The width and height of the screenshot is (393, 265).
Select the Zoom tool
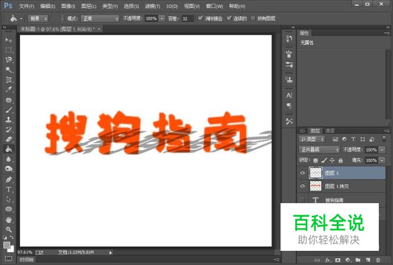tap(9, 229)
